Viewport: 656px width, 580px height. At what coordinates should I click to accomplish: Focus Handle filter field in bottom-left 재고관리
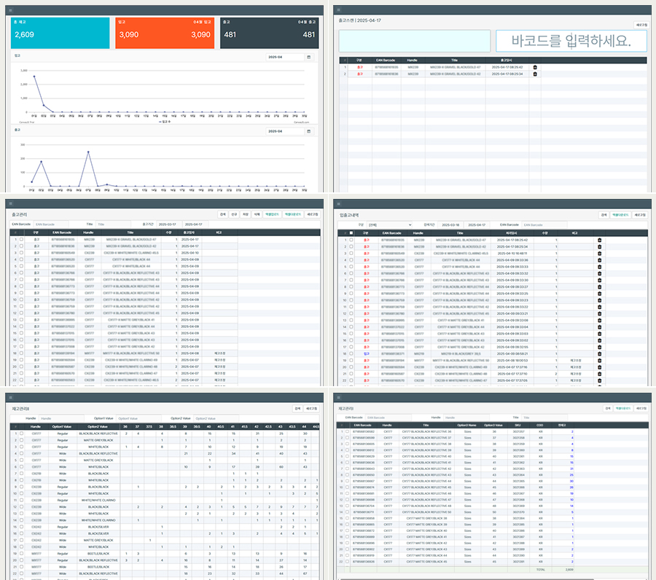(60, 418)
